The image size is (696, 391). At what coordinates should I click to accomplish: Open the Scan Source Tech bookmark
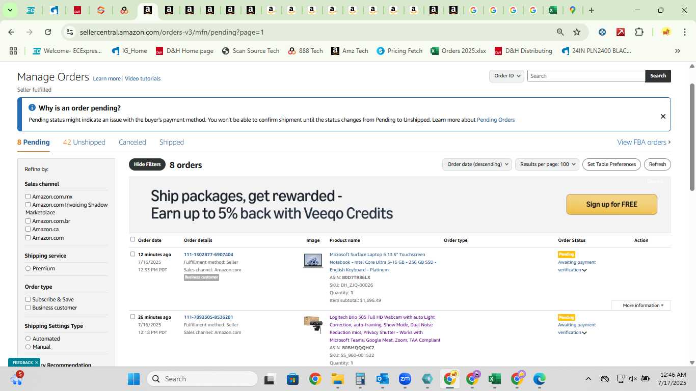[x=251, y=51]
